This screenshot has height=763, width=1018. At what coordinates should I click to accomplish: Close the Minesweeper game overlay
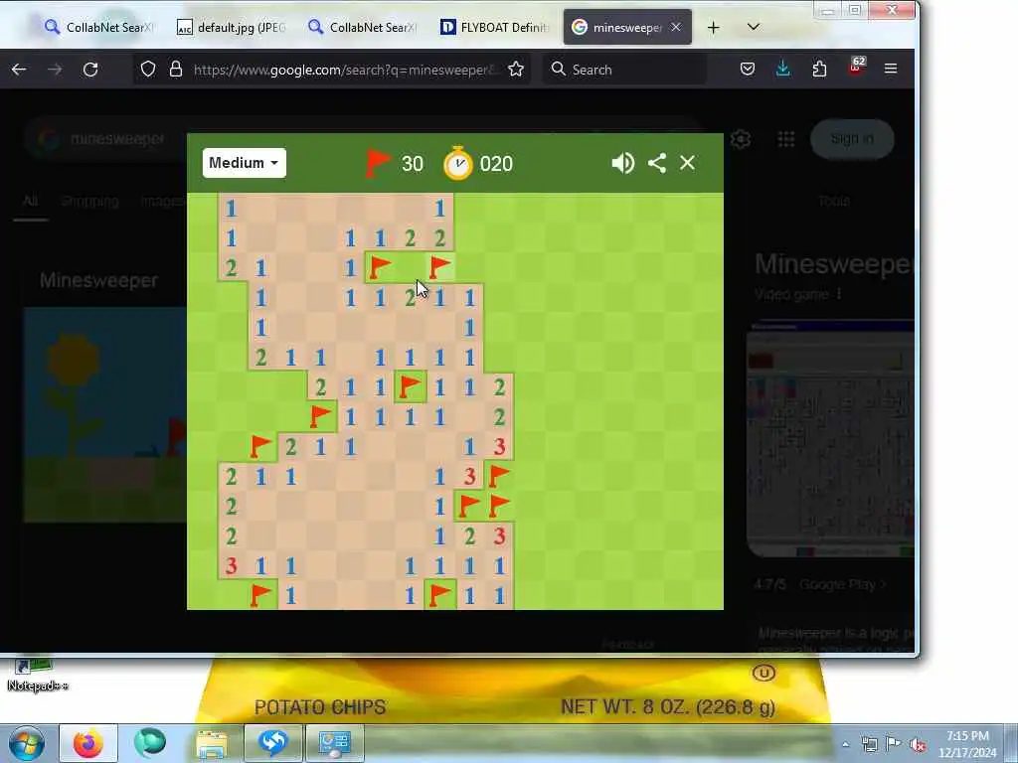tap(688, 163)
